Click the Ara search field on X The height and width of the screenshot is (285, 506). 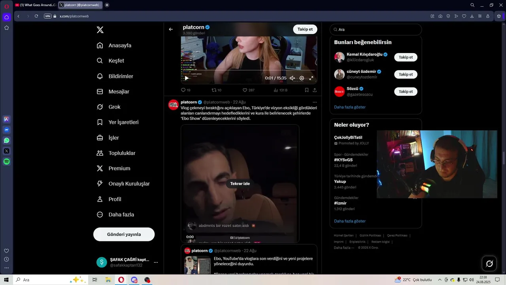pos(376,30)
